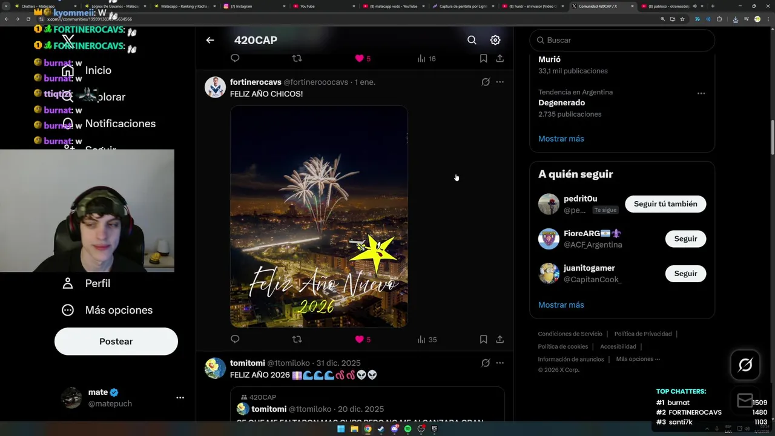Repost the post with 16 views

297,58
